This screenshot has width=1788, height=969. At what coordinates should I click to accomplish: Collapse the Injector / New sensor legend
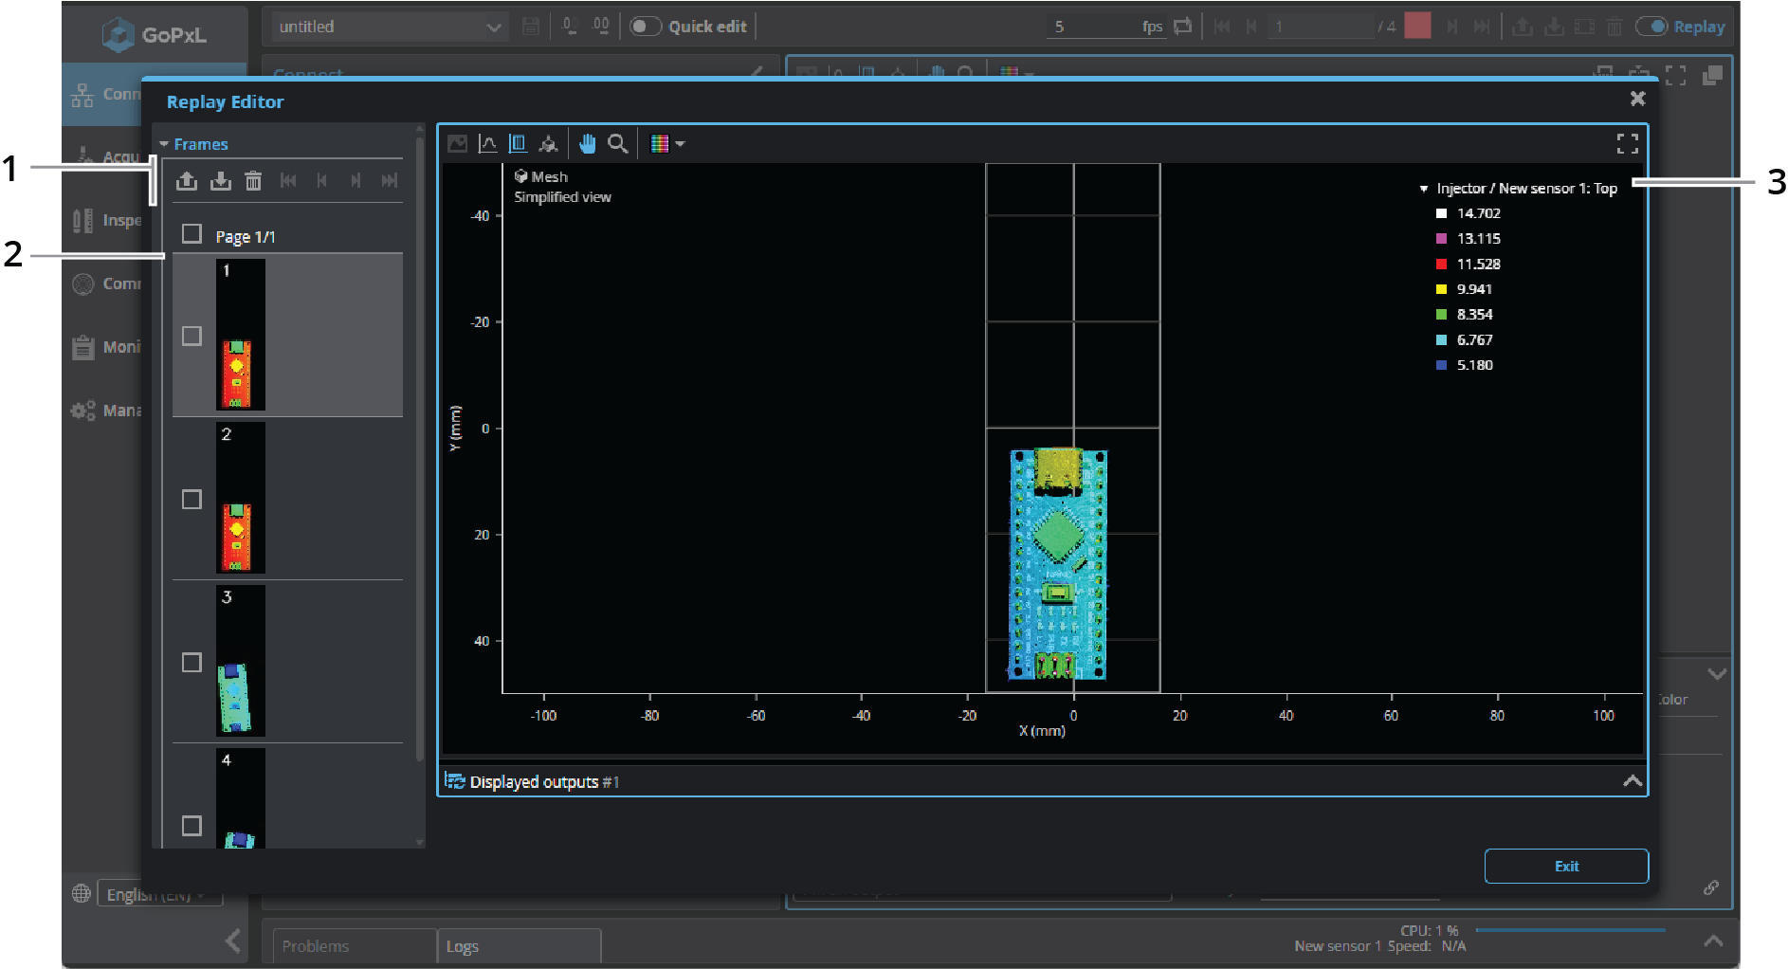[1423, 190]
